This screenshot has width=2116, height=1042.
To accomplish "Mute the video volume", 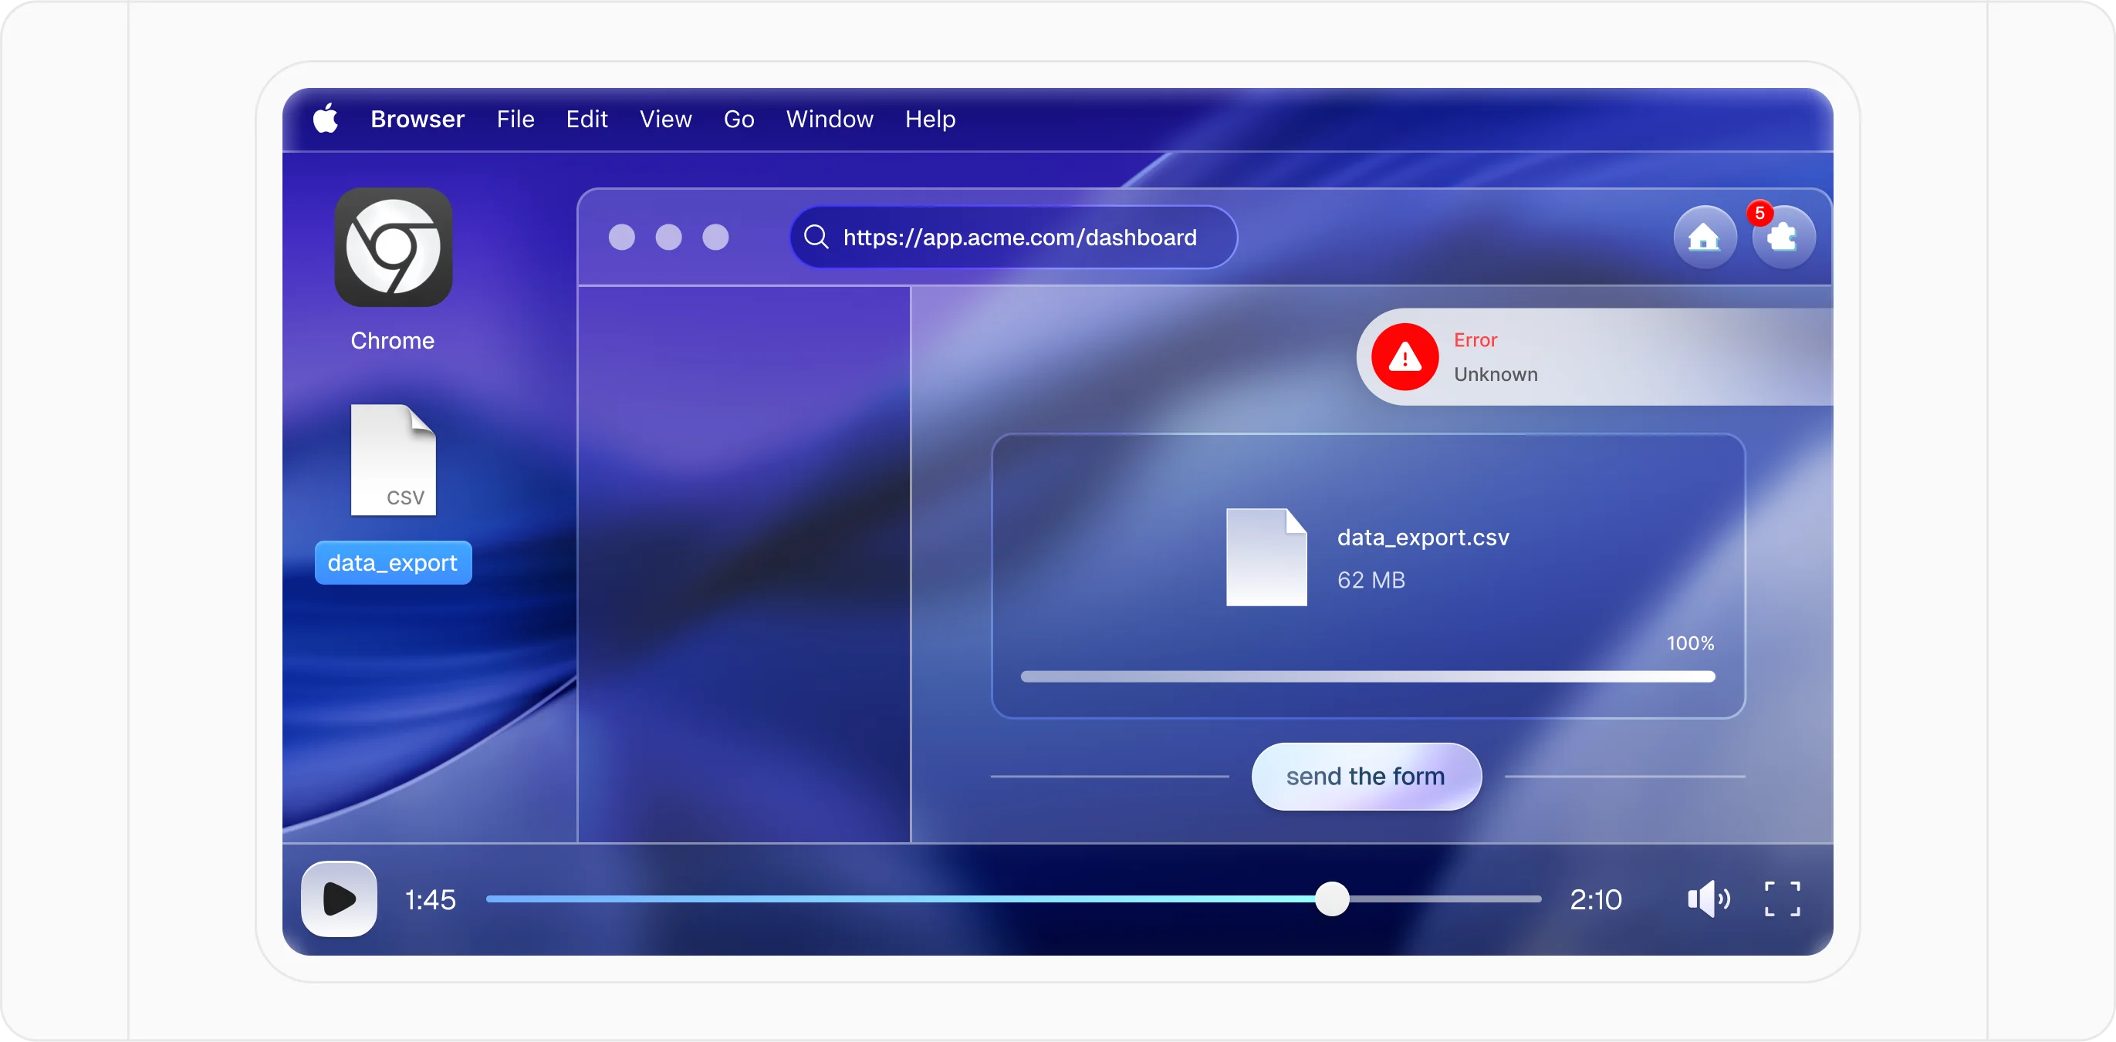I will click(x=1709, y=899).
